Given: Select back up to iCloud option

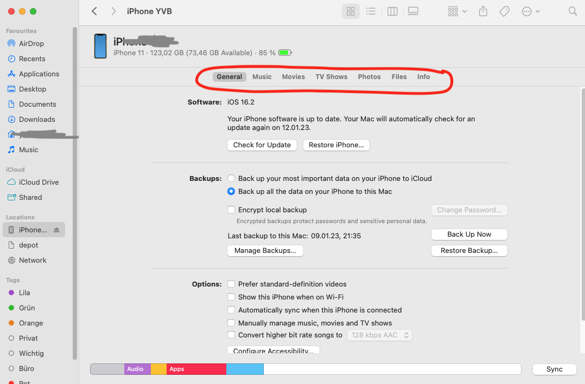Looking at the screenshot, I should (231, 178).
